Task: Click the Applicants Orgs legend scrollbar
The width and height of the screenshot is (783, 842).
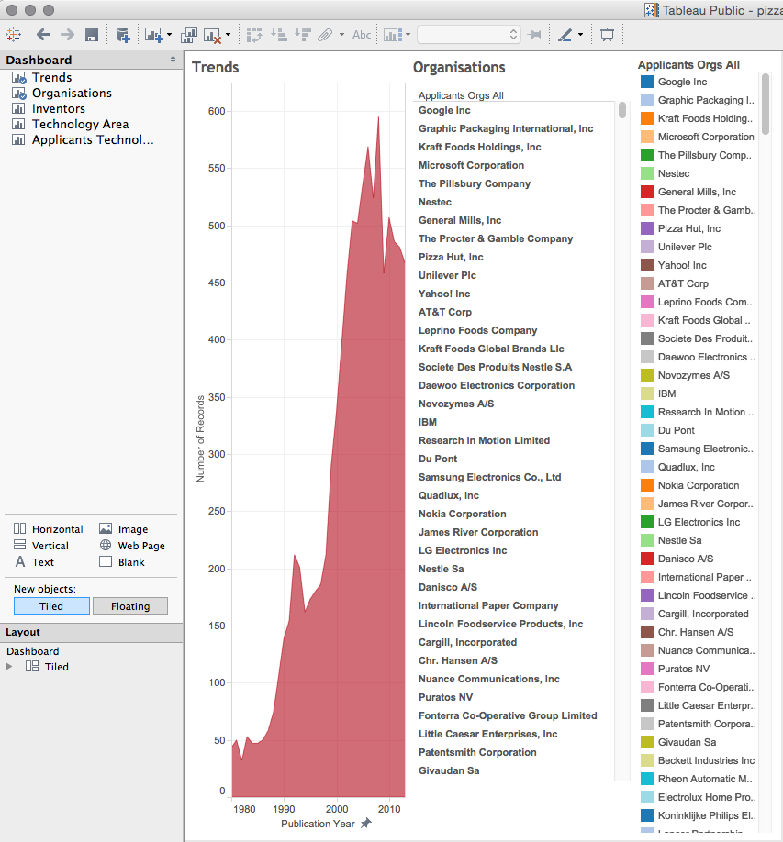Action: (x=766, y=105)
